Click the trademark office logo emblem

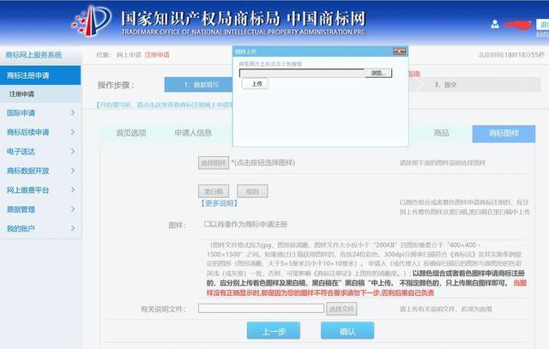(x=92, y=21)
